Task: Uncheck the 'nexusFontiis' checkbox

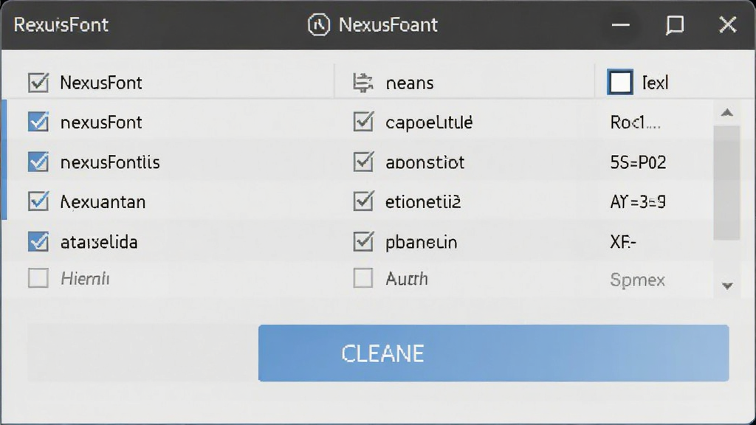Action: pos(38,162)
